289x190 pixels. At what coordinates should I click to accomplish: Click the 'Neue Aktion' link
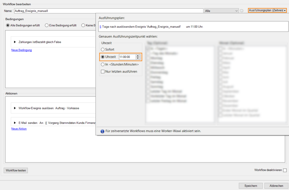click(x=19, y=129)
